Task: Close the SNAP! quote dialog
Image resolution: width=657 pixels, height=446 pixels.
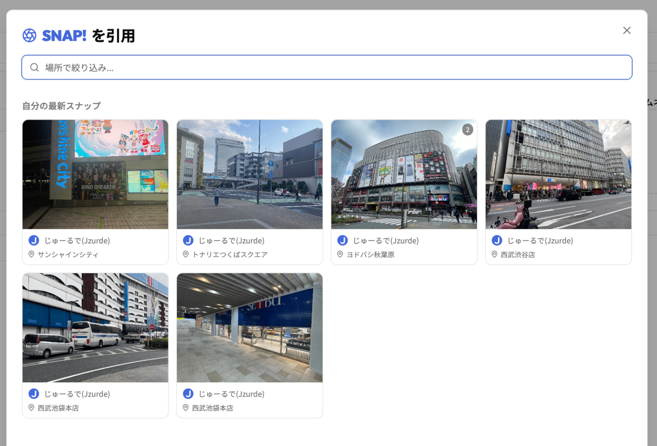Action: 627,31
